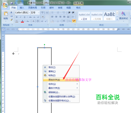This screenshot has width=131, height=113.
Task: Undo the last action
Action: tap(15, 3)
